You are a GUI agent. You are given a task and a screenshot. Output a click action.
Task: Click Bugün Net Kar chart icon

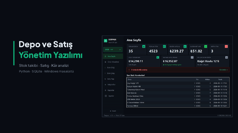click(206, 47)
